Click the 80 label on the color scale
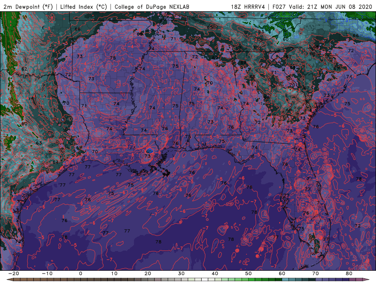The width and height of the screenshot is (376, 282). point(349,274)
